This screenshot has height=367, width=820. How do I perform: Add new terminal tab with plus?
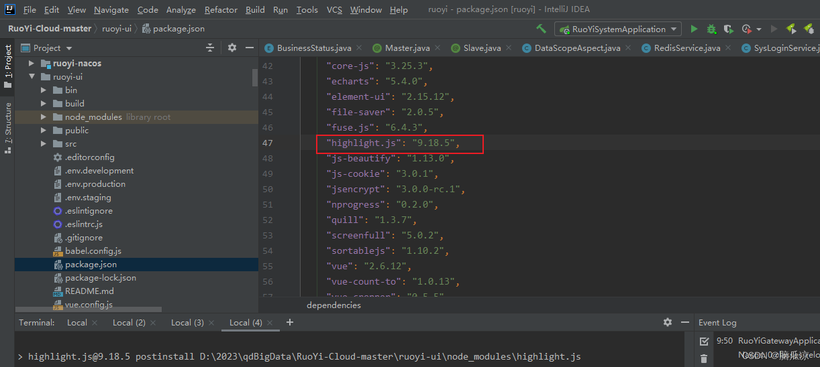[x=290, y=322]
